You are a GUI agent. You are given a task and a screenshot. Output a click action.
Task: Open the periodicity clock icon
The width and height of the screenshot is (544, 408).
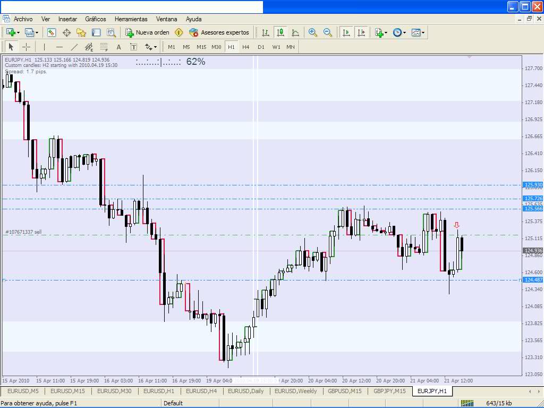tap(397, 32)
